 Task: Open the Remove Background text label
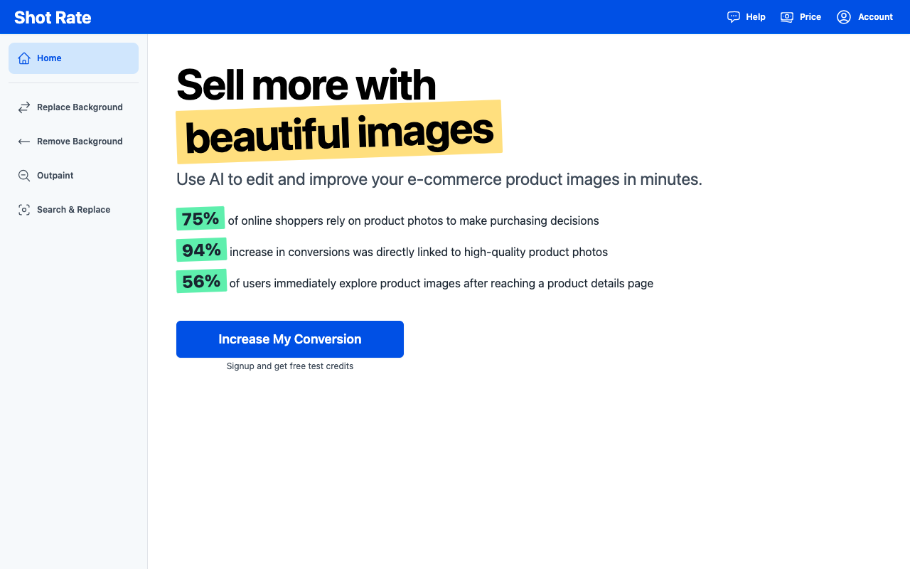tap(80, 142)
